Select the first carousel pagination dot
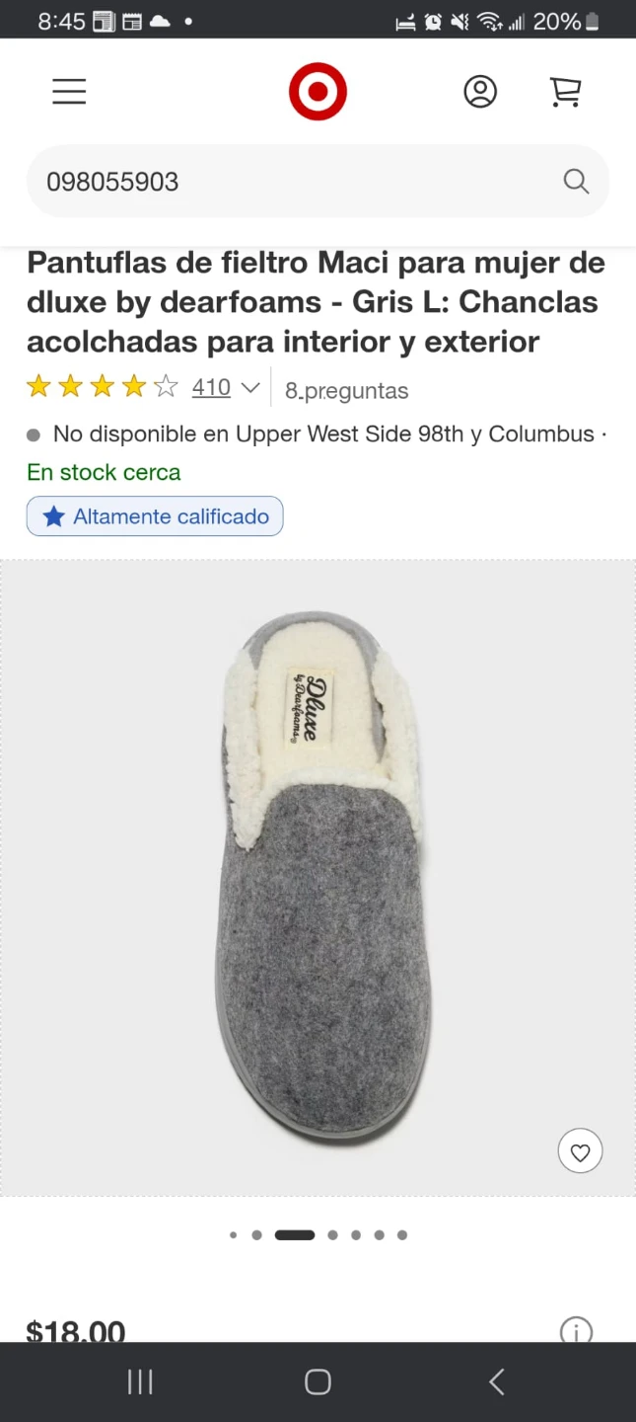Viewport: 636px width, 1422px height. (x=233, y=1234)
